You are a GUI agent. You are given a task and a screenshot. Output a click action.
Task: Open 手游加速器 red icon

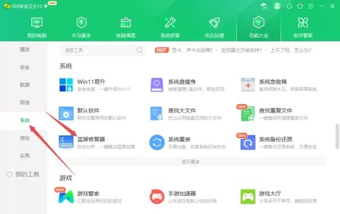click(x=157, y=196)
